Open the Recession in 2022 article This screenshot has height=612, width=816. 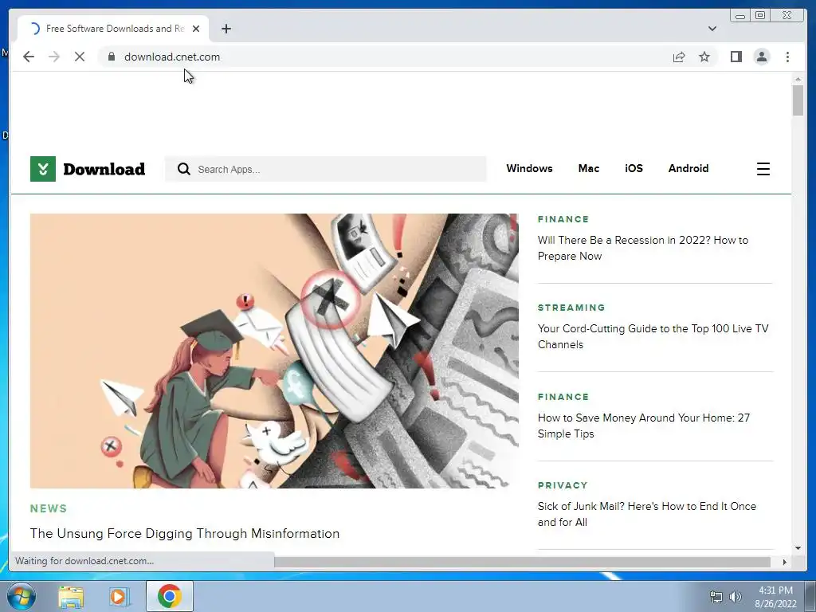point(643,248)
